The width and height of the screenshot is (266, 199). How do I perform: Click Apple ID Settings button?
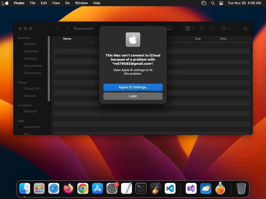[x=133, y=87]
